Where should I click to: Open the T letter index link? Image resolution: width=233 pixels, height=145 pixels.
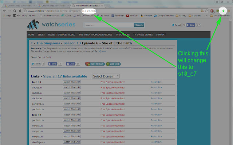[32, 43]
